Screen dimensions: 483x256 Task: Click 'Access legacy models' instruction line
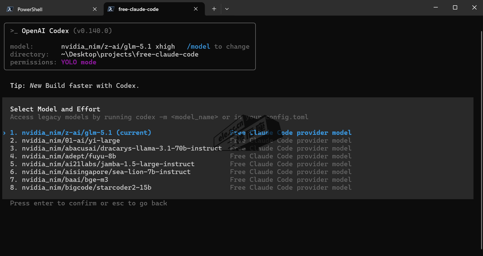click(159, 117)
